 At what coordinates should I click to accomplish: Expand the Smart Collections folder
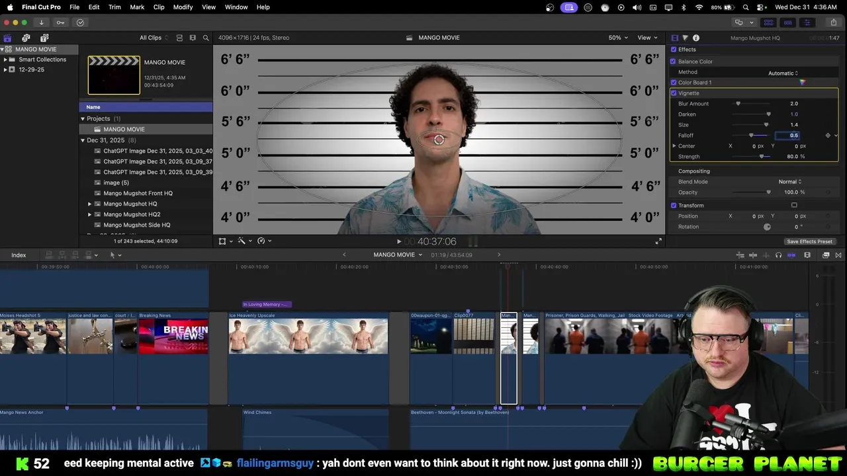5,59
